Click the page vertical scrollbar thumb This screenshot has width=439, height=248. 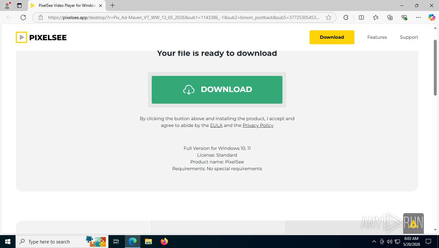point(435,67)
